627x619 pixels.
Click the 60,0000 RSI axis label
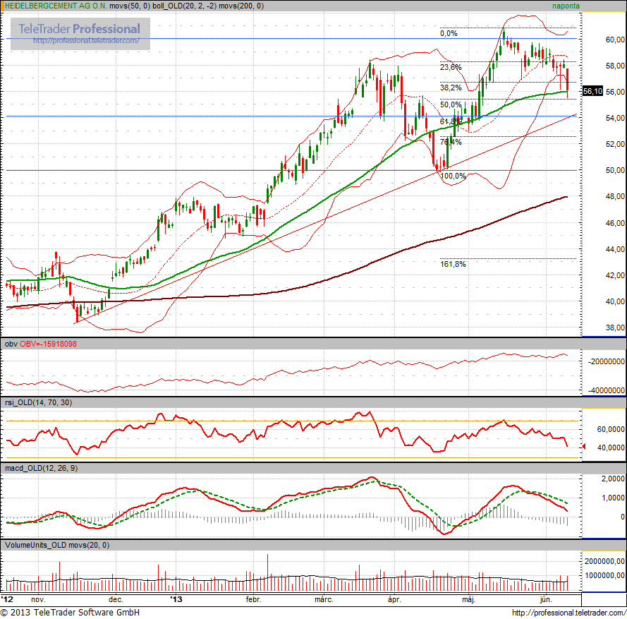coord(611,429)
